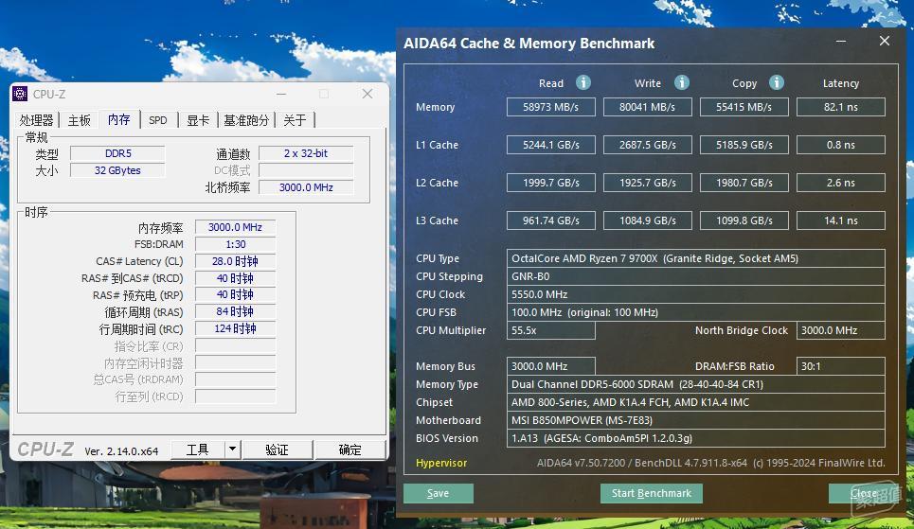Open the SPD tab in CPU-Z
Screen dimensions: 914x529
coord(158,120)
